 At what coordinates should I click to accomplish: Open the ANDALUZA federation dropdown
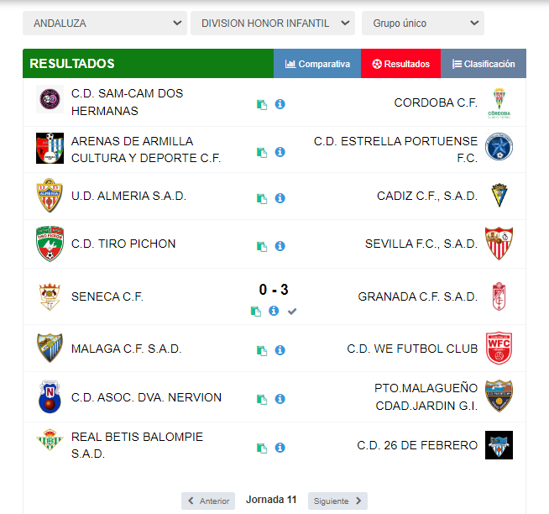click(105, 24)
